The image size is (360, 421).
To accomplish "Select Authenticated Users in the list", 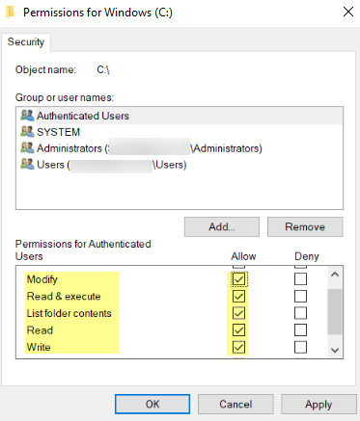I will point(180,116).
